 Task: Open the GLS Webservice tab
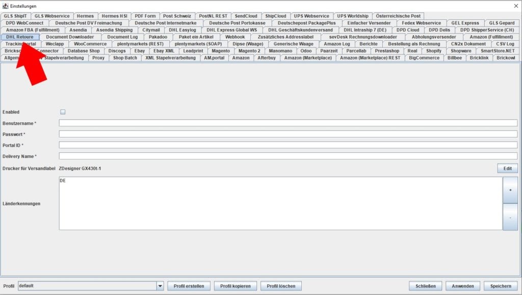pos(52,16)
